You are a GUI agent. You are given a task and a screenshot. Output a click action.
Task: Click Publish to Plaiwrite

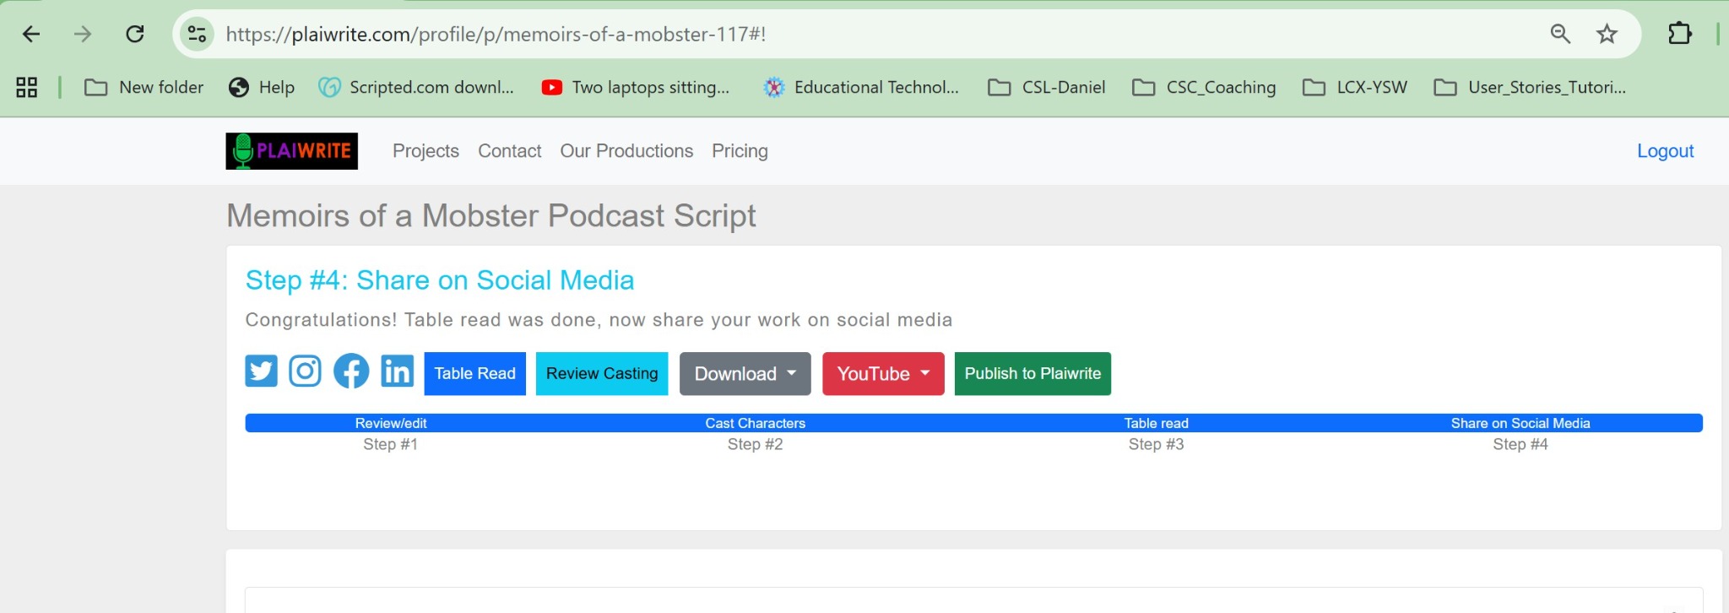(x=1033, y=373)
